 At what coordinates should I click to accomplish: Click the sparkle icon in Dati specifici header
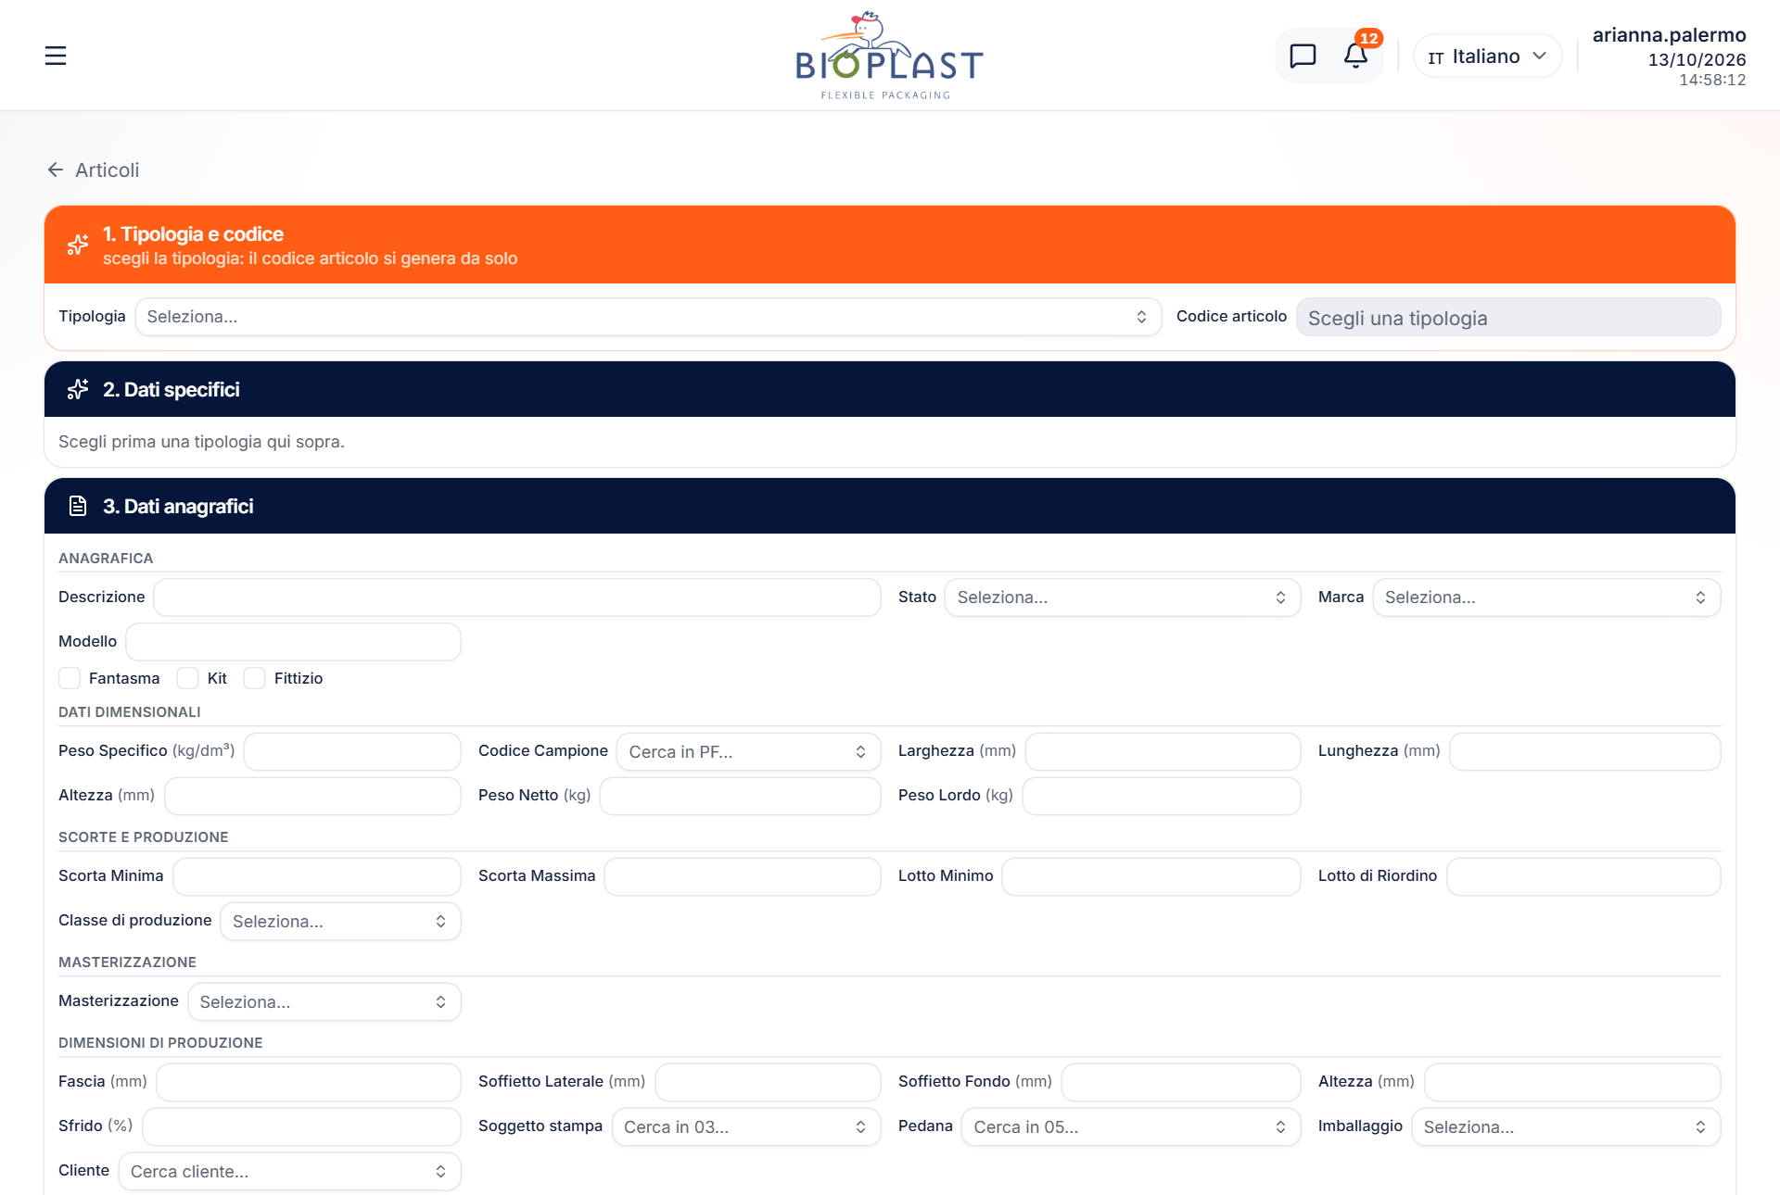(78, 389)
